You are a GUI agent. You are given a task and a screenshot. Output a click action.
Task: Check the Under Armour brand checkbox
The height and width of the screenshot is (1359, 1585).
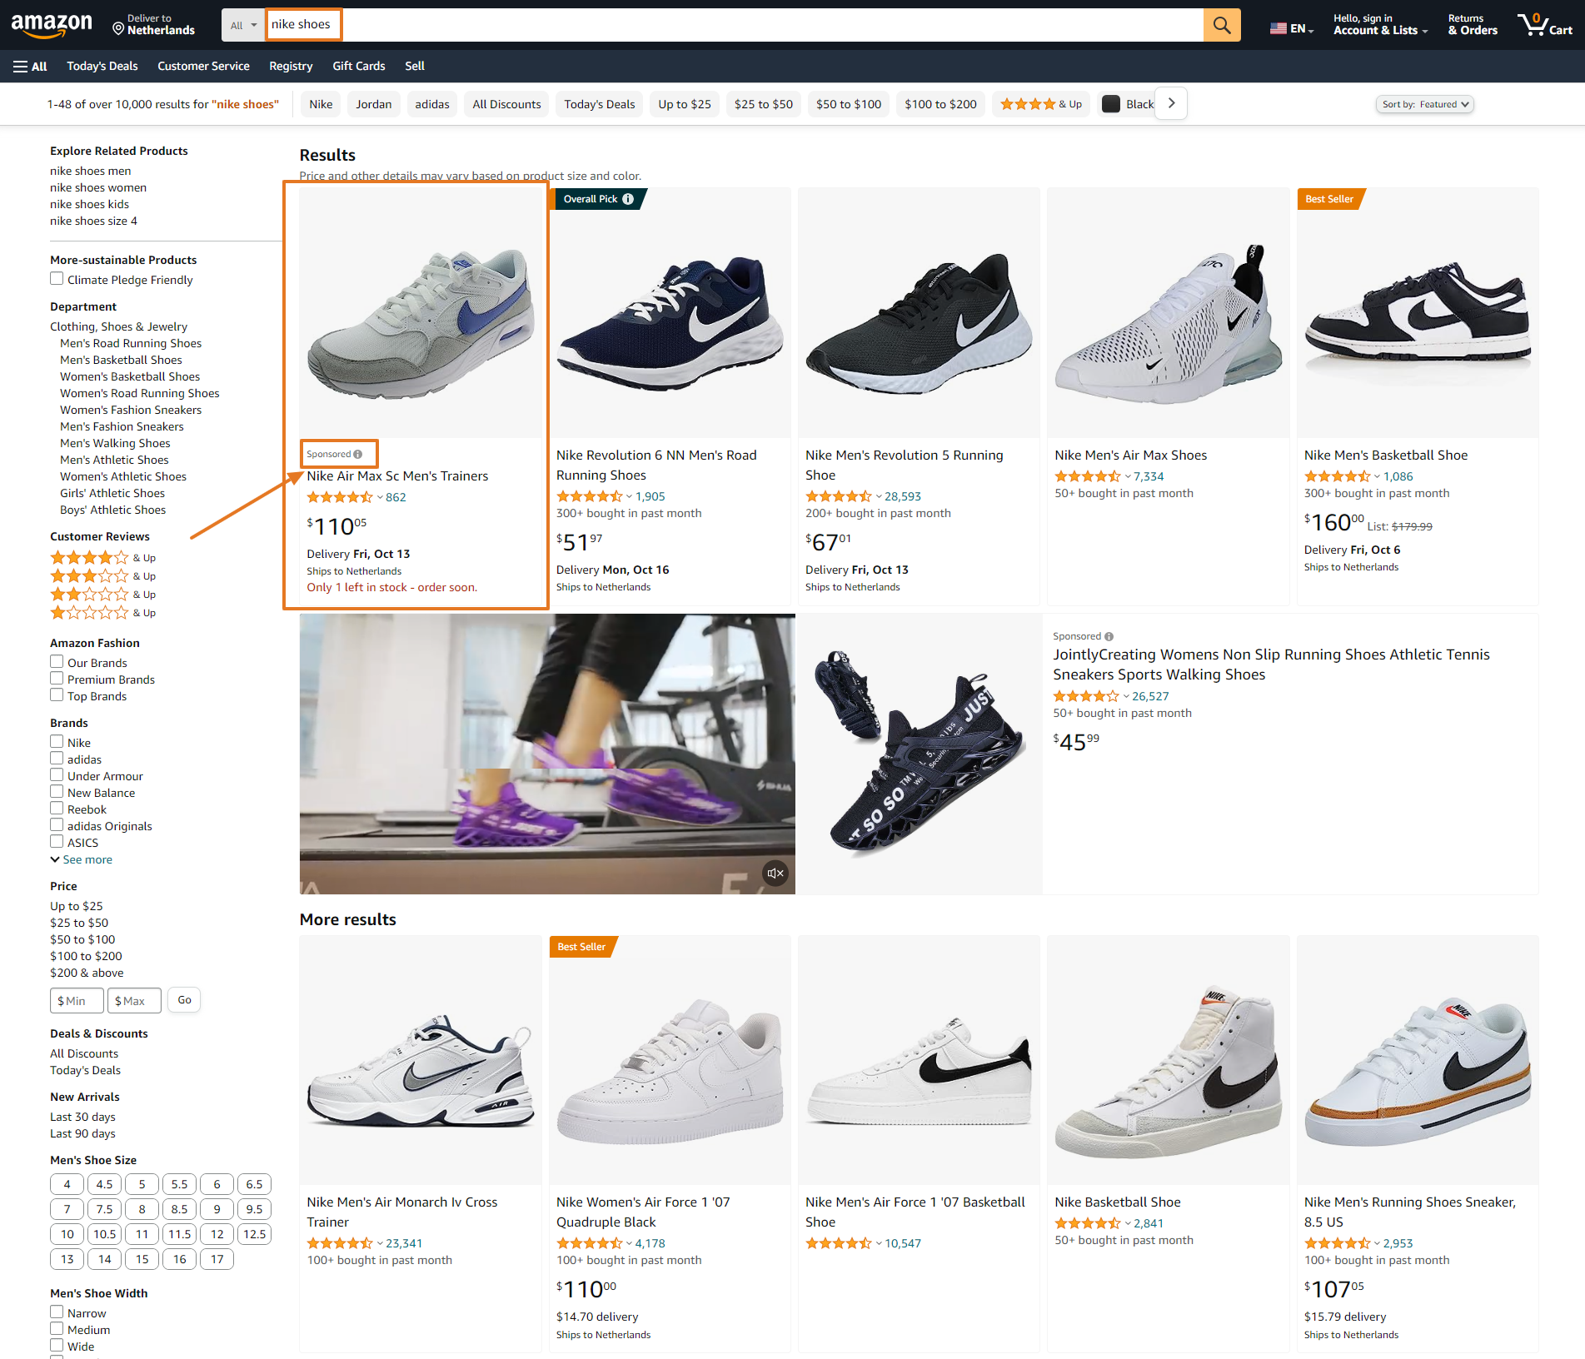(57, 775)
